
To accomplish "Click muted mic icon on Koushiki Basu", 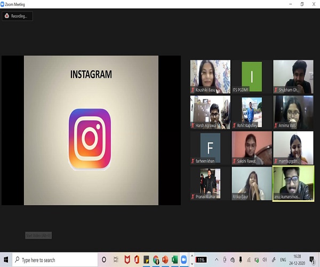I will point(193,90).
